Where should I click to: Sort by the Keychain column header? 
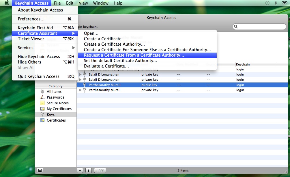click(x=256, y=64)
